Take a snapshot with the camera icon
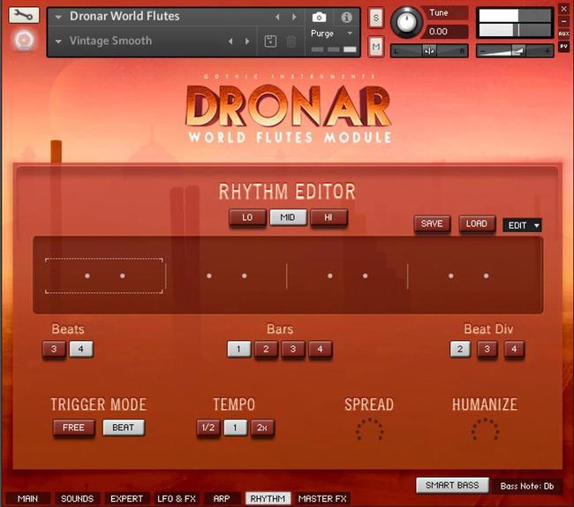574x507 pixels. pyautogui.click(x=319, y=17)
